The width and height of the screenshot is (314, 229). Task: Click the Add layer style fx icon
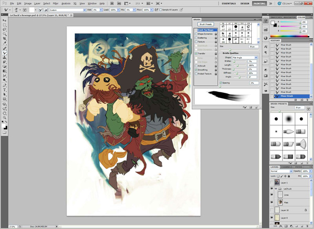(281, 226)
